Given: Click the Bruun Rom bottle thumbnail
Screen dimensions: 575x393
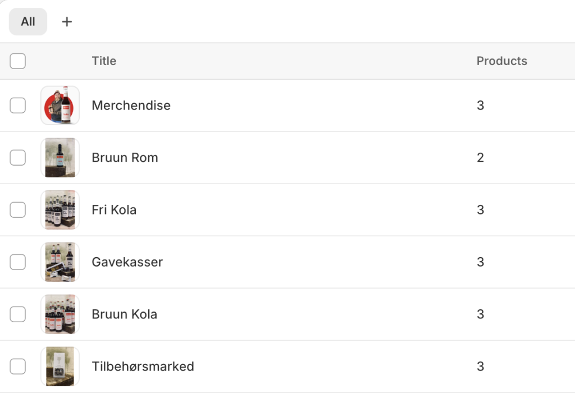Looking at the screenshot, I should tap(60, 158).
